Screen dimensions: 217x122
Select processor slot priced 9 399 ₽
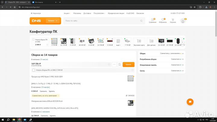[54, 42]
